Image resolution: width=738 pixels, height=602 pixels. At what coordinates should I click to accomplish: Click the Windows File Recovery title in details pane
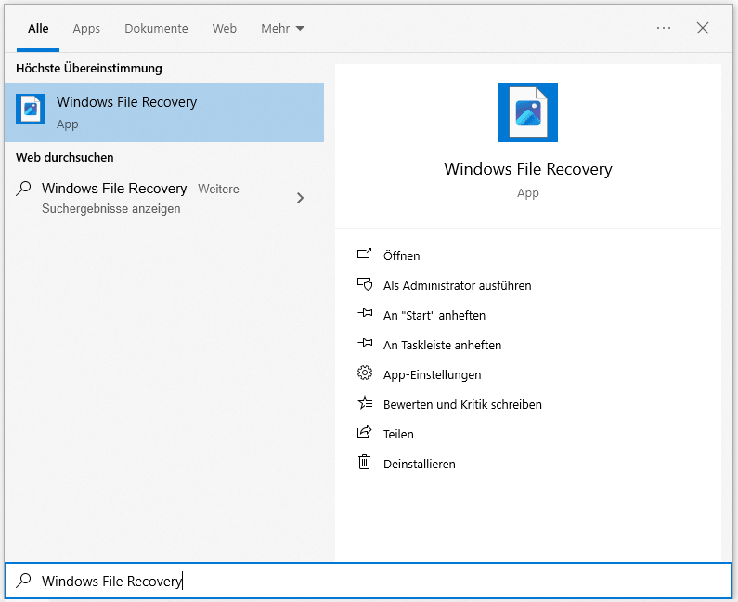(528, 169)
